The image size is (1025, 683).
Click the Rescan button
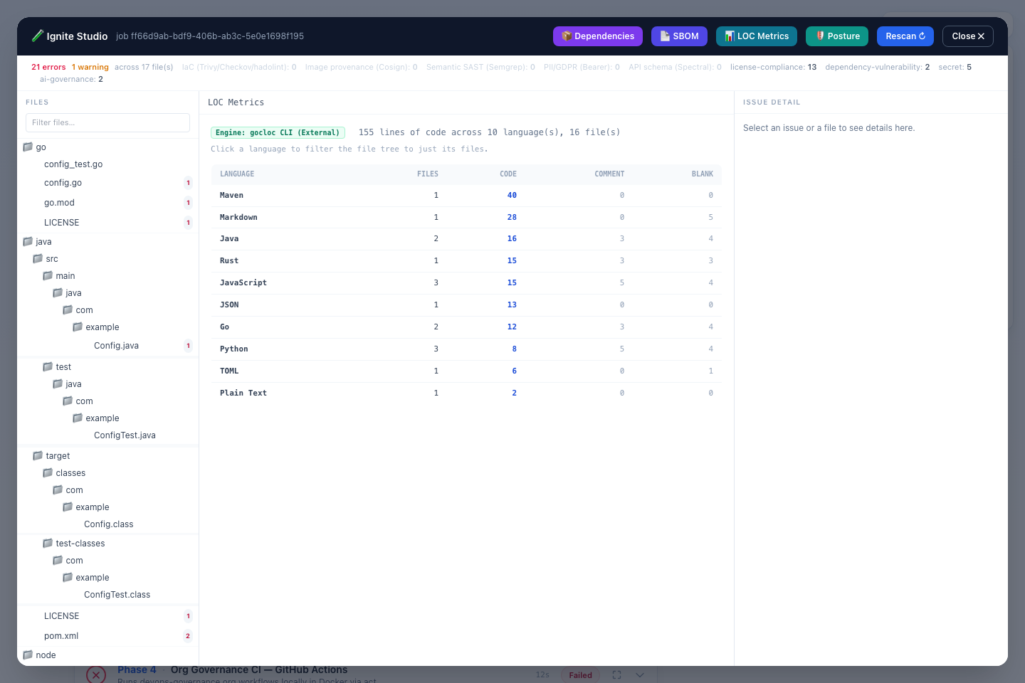point(905,36)
